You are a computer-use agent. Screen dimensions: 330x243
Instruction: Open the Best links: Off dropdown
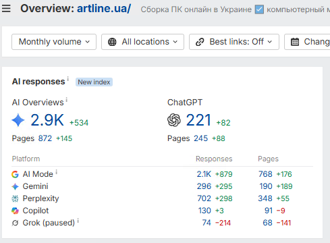[234, 42]
